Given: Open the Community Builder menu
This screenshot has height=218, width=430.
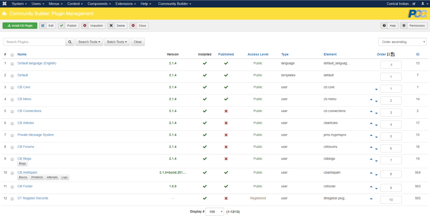Looking at the screenshot, I should coord(175,4).
